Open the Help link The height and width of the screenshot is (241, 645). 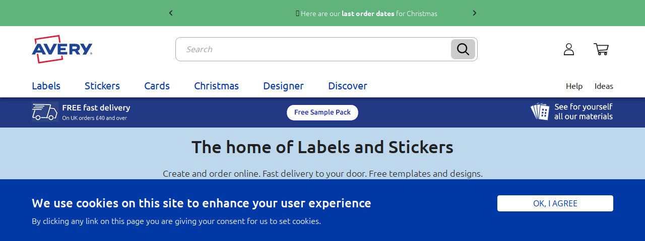tap(574, 86)
